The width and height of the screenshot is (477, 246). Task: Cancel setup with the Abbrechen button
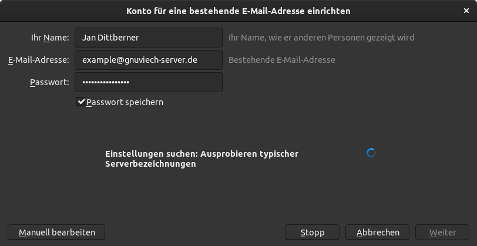pos(378,232)
